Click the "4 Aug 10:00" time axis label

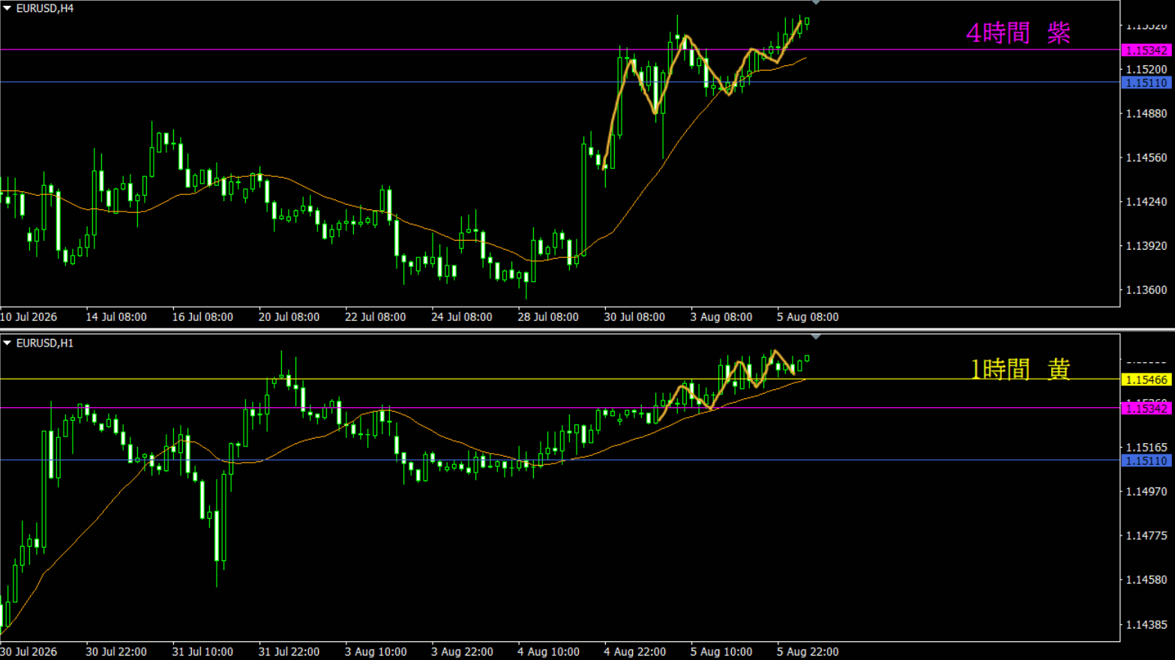coord(548,652)
